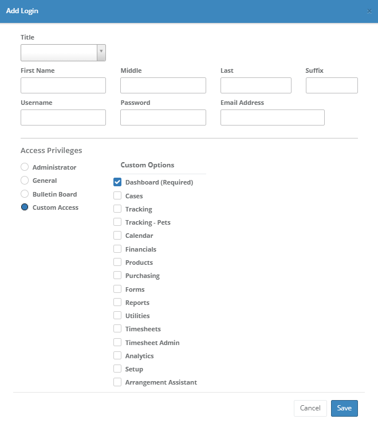Image resolution: width=378 pixels, height=427 pixels.
Task: Check the Tracking - Pets option
Action: pyautogui.click(x=117, y=222)
